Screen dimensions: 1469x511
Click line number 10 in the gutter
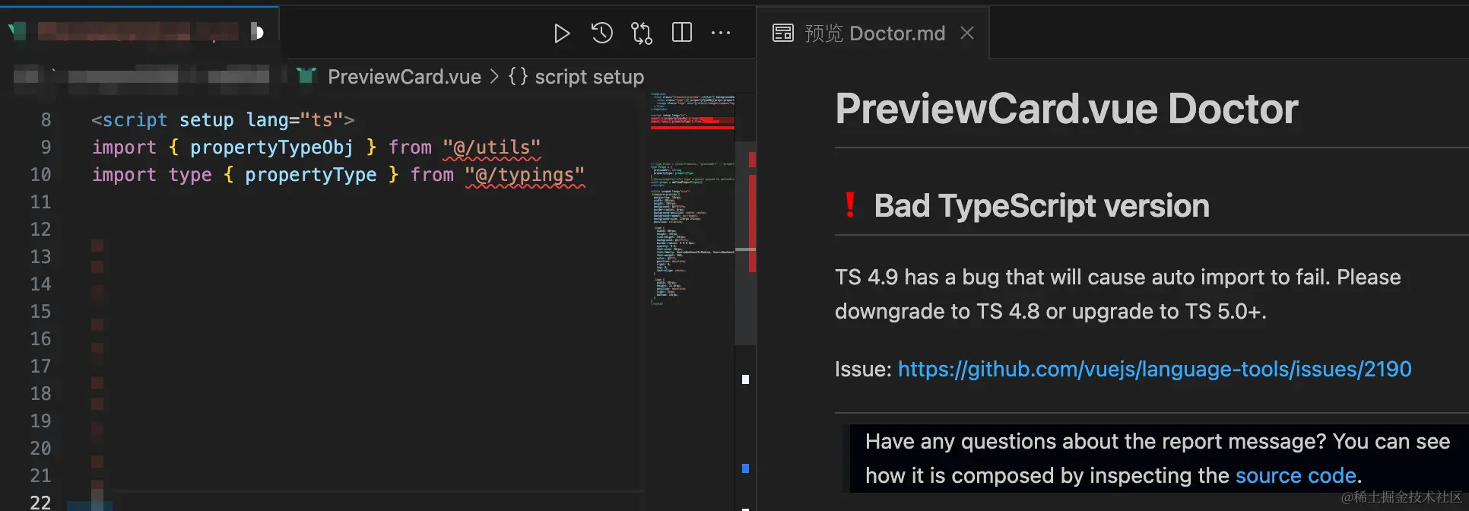click(40, 175)
